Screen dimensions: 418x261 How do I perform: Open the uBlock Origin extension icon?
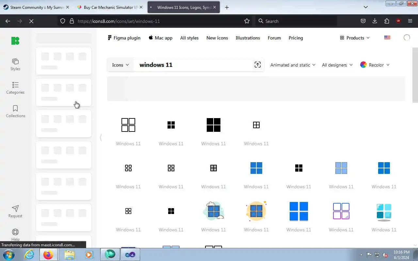click(x=398, y=21)
